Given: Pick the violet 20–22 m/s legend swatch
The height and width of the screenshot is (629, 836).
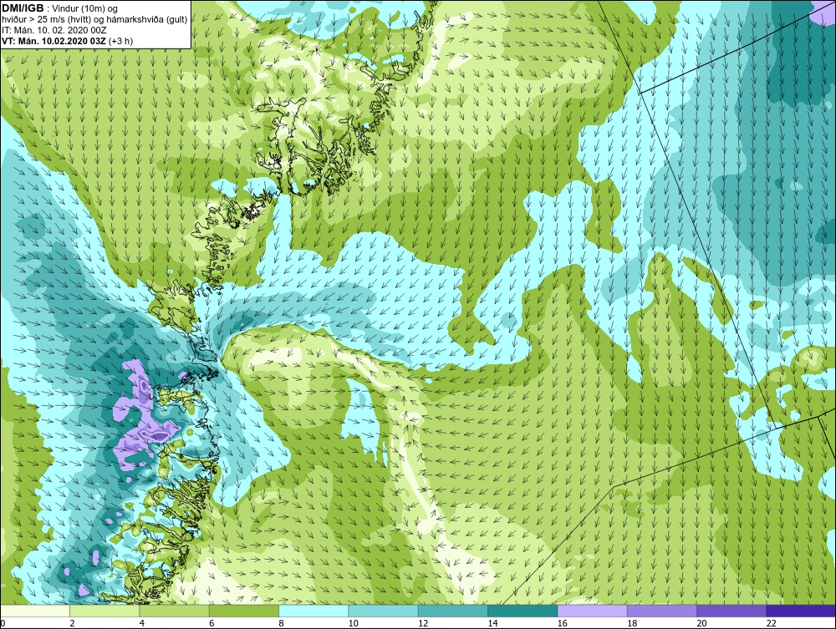Looking at the screenshot, I should [731, 611].
